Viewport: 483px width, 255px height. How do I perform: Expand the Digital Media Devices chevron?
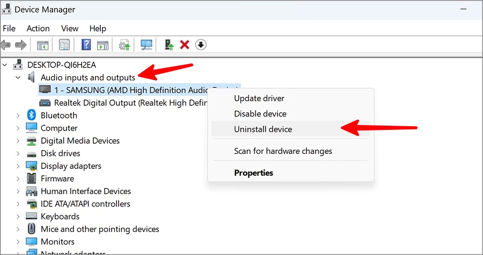[18, 141]
